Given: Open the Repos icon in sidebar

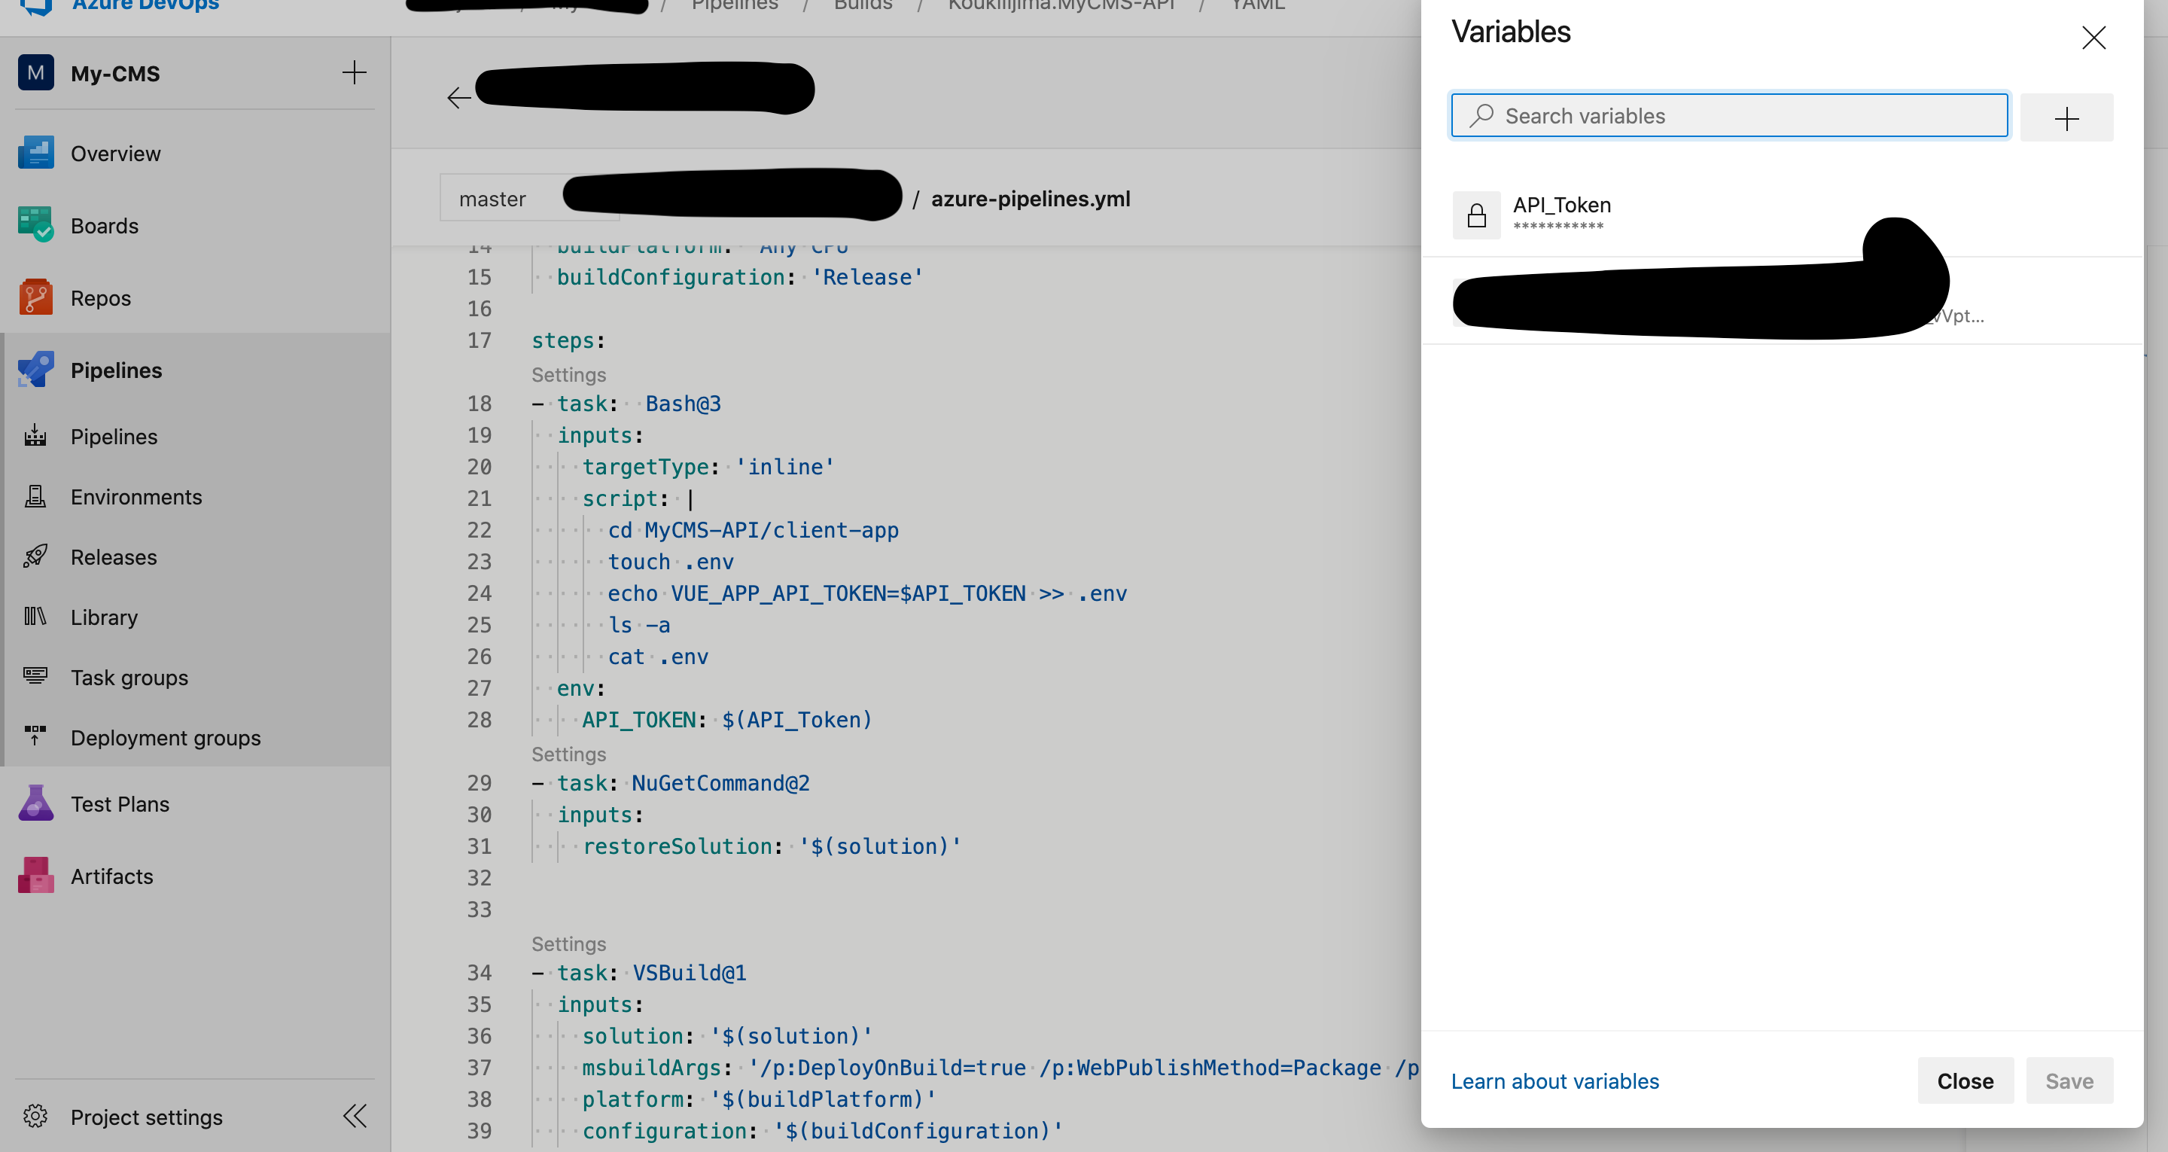Looking at the screenshot, I should (x=35, y=297).
